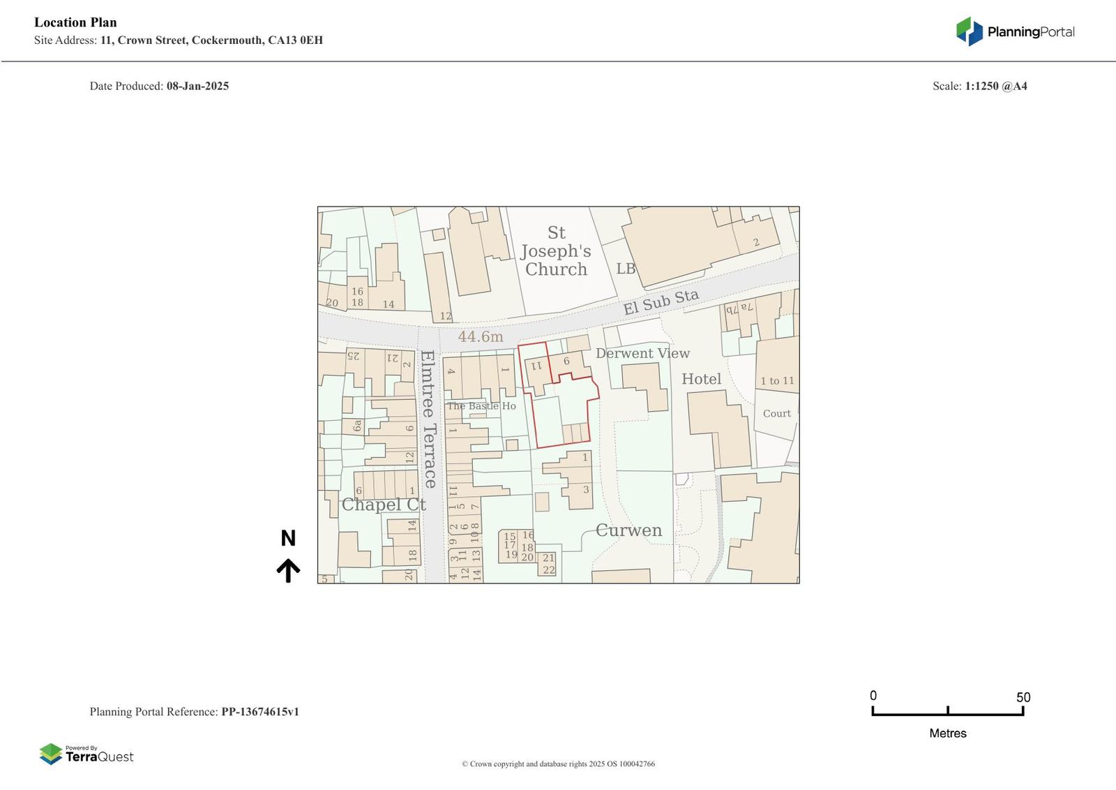Click the El Sub Sta label
Screen dimensions: 1116x790
661,302
